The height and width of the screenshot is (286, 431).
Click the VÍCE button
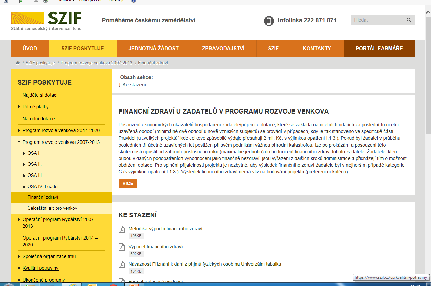tap(128, 184)
